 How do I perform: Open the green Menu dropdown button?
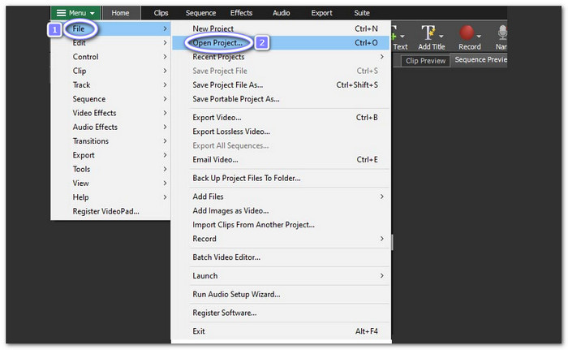tap(75, 13)
